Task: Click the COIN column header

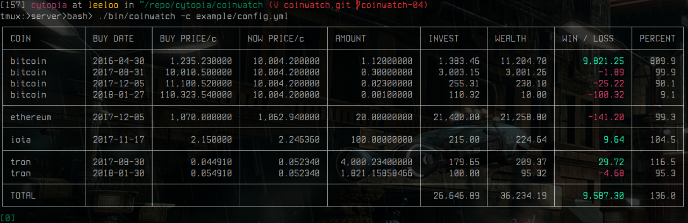Action: pos(20,39)
